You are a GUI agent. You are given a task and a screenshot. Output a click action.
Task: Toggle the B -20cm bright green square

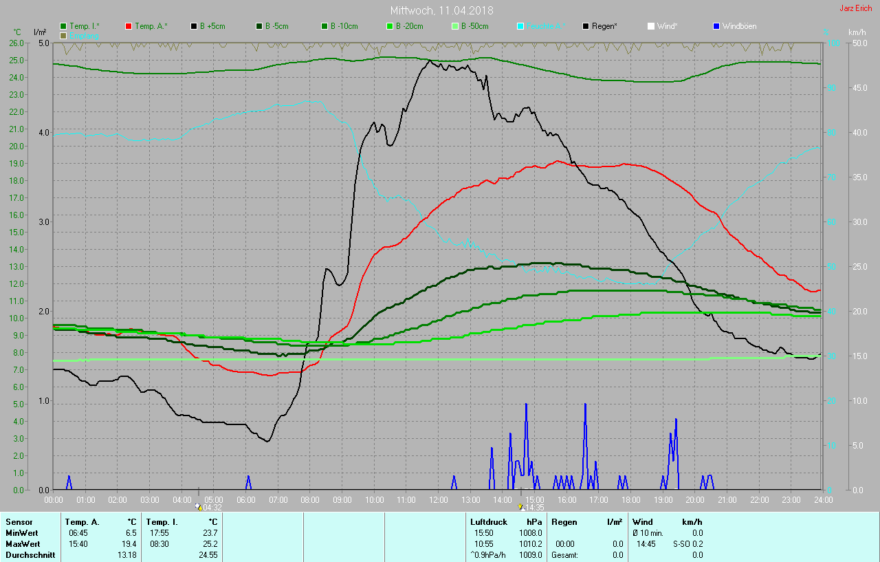tap(390, 26)
